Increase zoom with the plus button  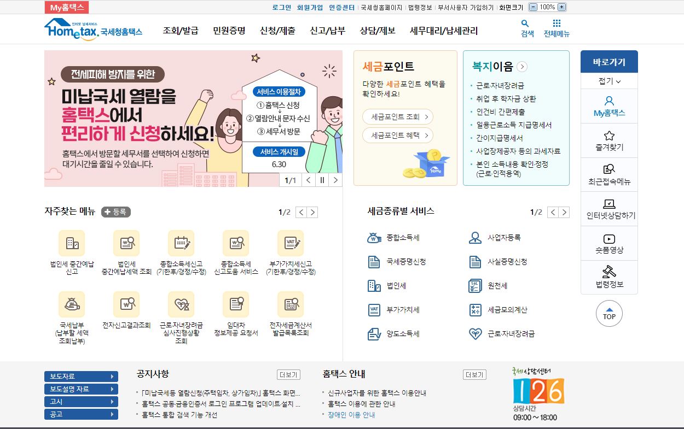(x=561, y=7)
